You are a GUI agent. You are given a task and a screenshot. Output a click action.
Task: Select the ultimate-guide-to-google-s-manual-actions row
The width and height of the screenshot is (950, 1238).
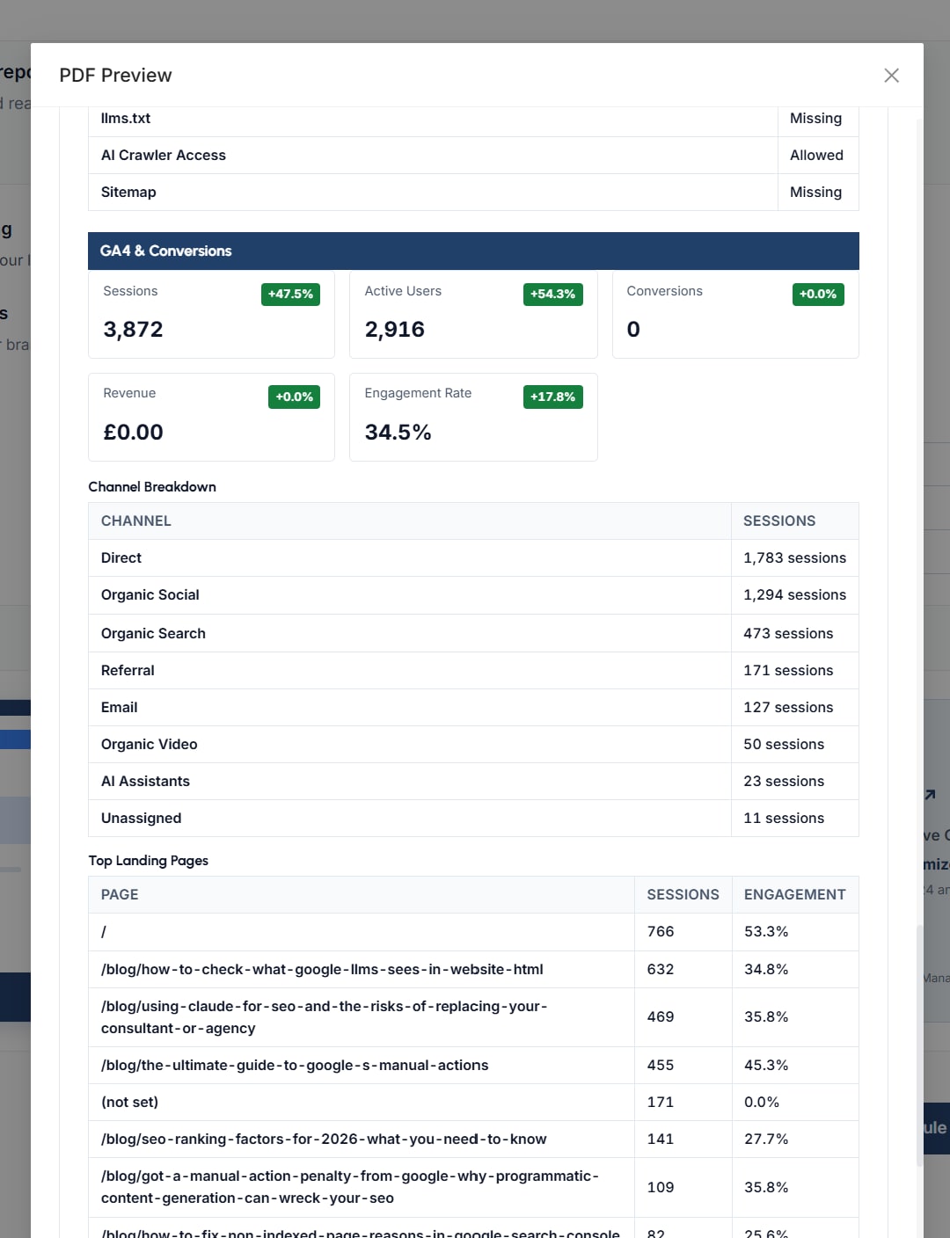473,1065
